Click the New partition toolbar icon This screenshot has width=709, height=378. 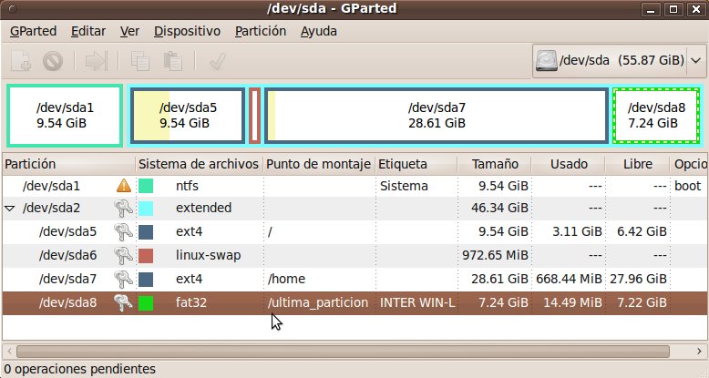[21, 61]
